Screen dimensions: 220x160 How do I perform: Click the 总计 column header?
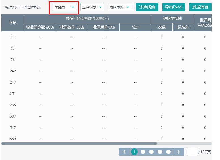point(135,27)
